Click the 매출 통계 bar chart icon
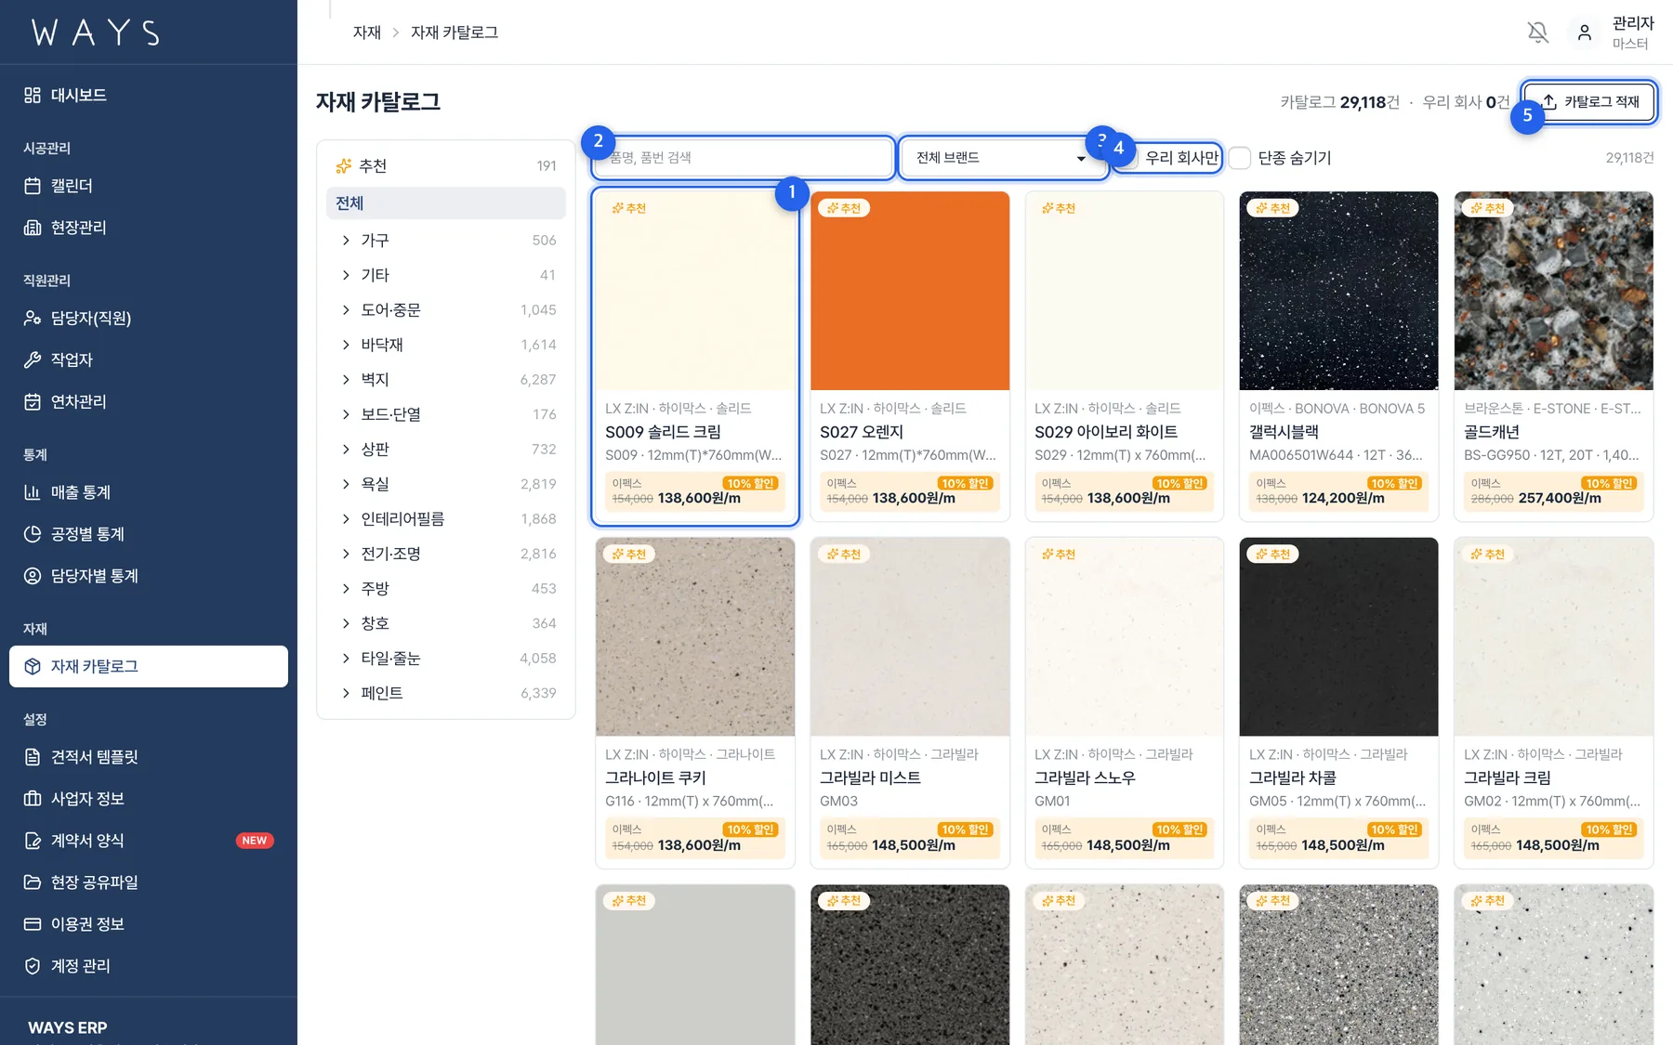 pos(33,492)
